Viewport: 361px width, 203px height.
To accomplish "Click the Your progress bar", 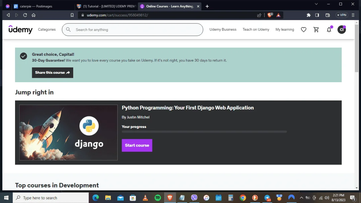I will [x=204, y=132].
